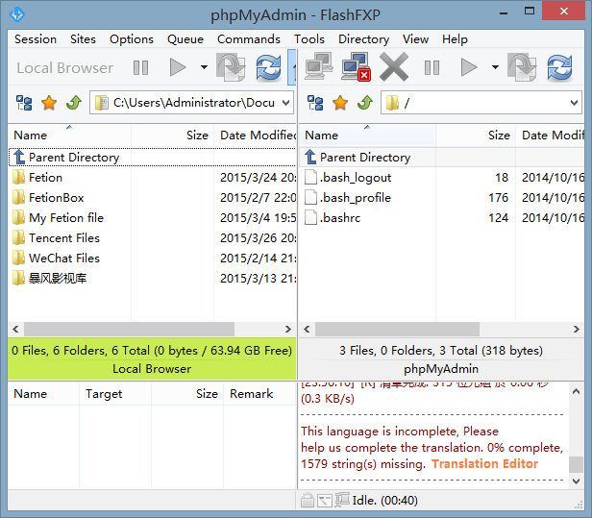Sort remote pane by Name column header
The image size is (592, 518).
367,136
